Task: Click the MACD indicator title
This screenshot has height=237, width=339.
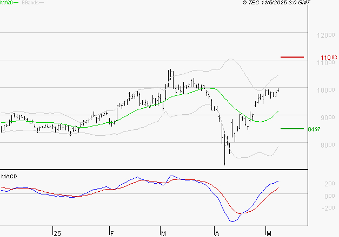Action: coord(9,177)
